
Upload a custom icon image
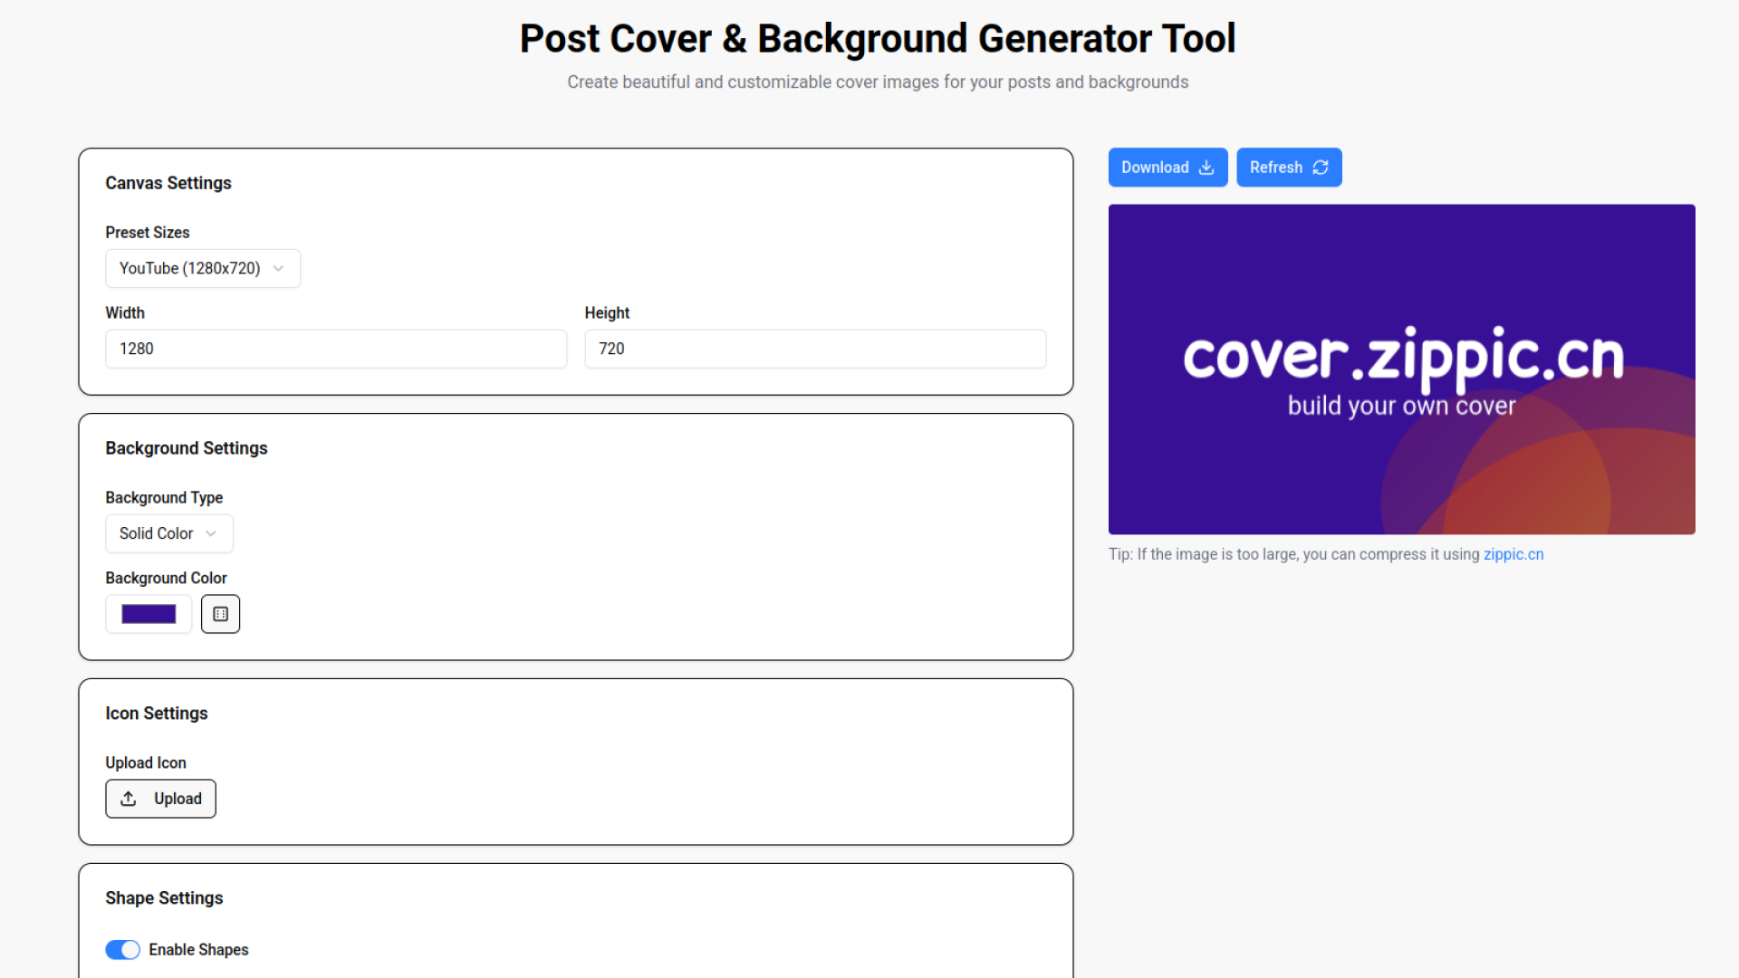[160, 799]
